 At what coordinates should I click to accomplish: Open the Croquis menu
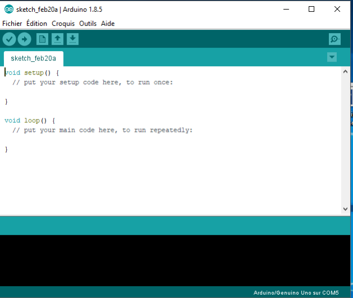63,24
